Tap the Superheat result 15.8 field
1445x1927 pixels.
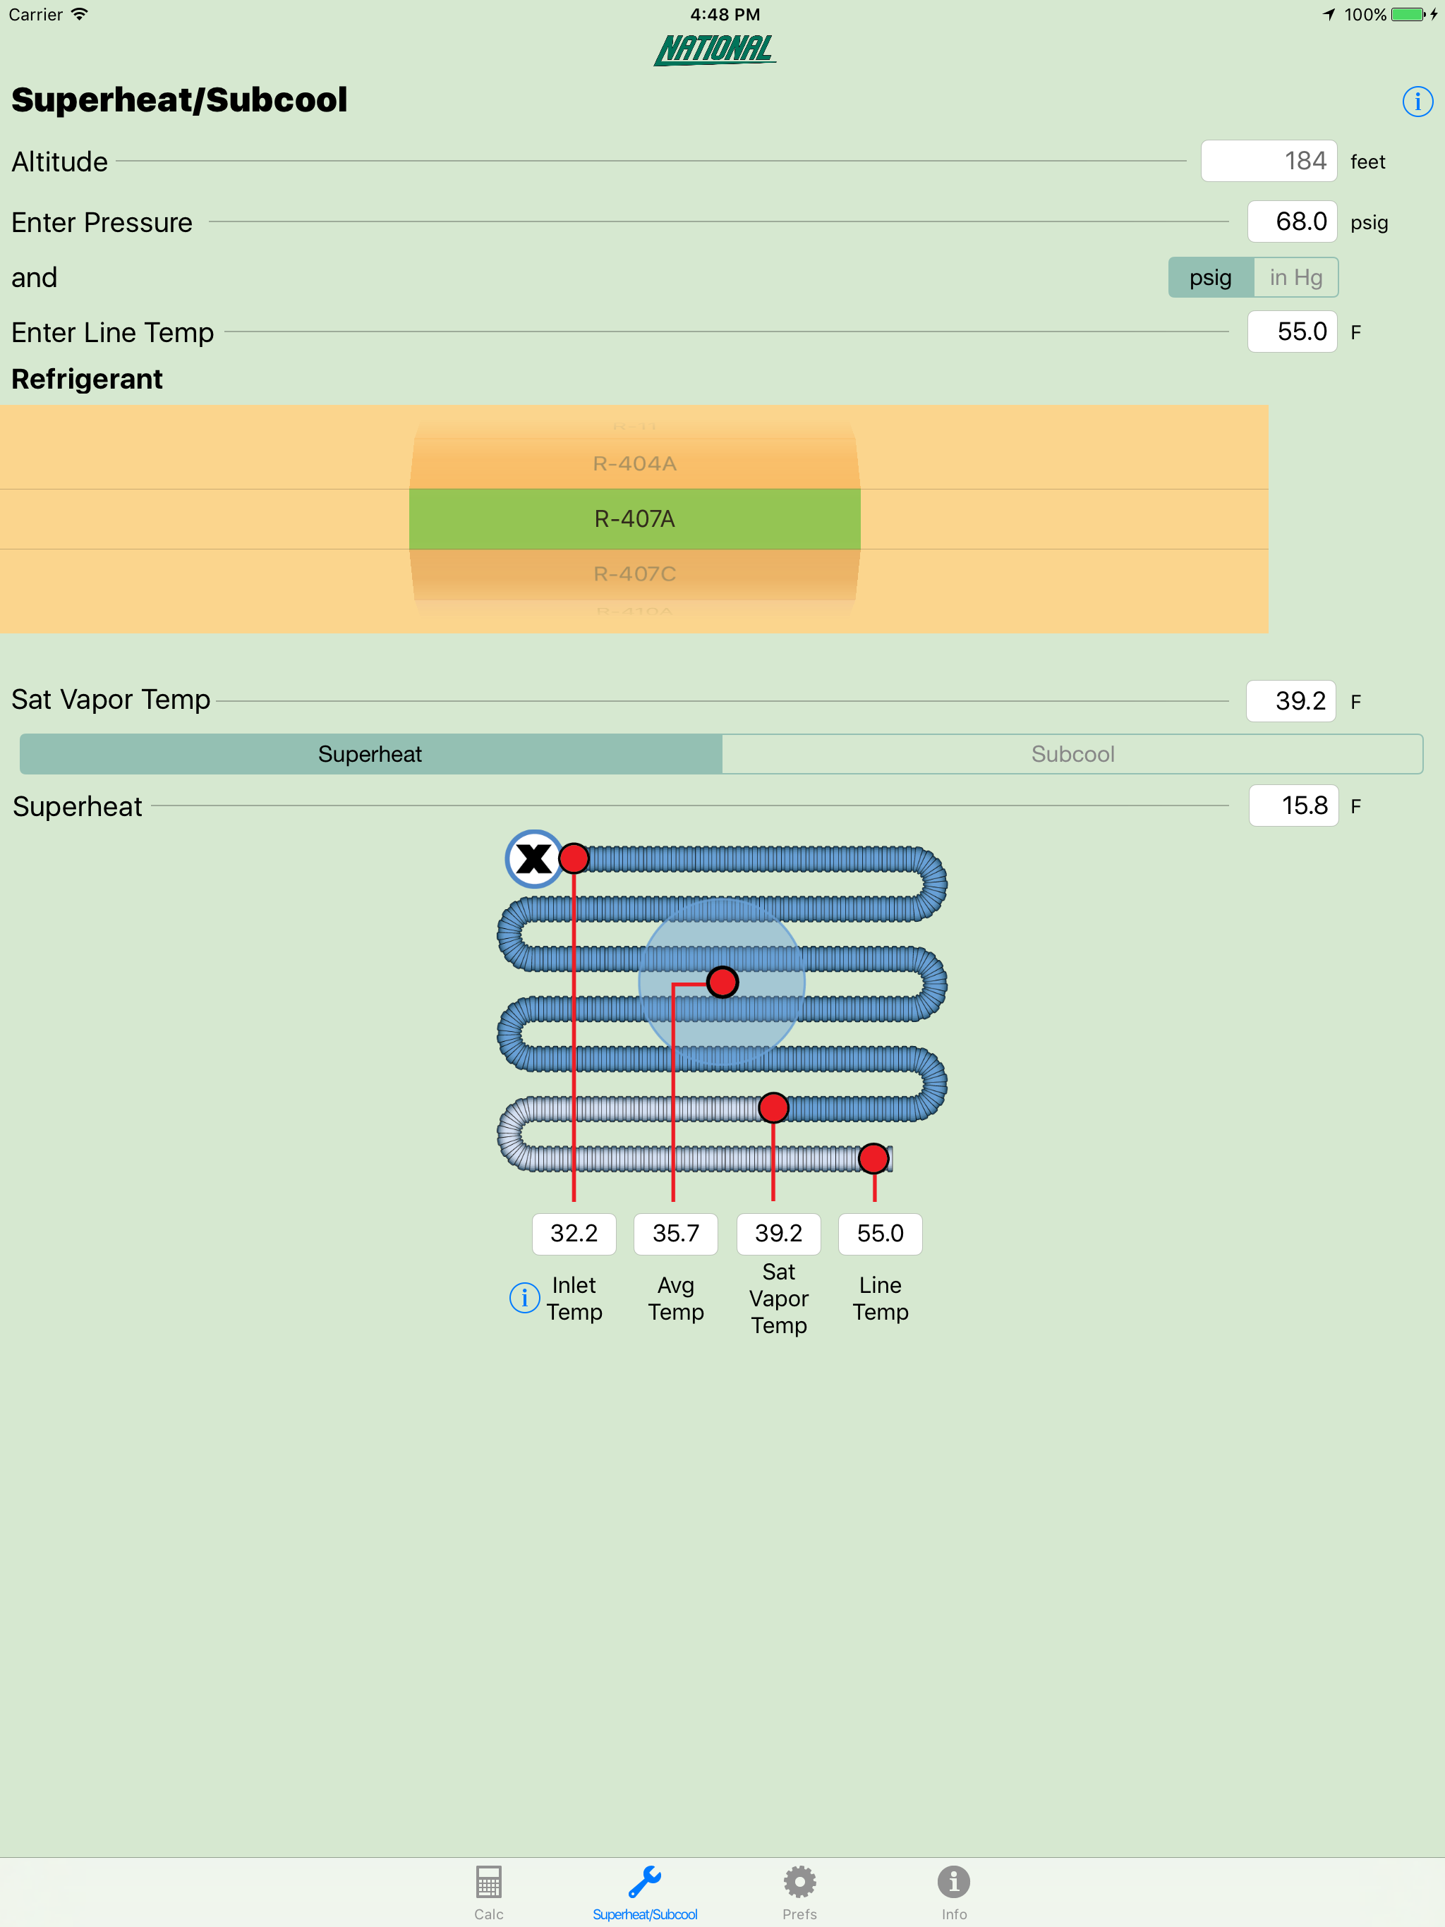tap(1293, 805)
